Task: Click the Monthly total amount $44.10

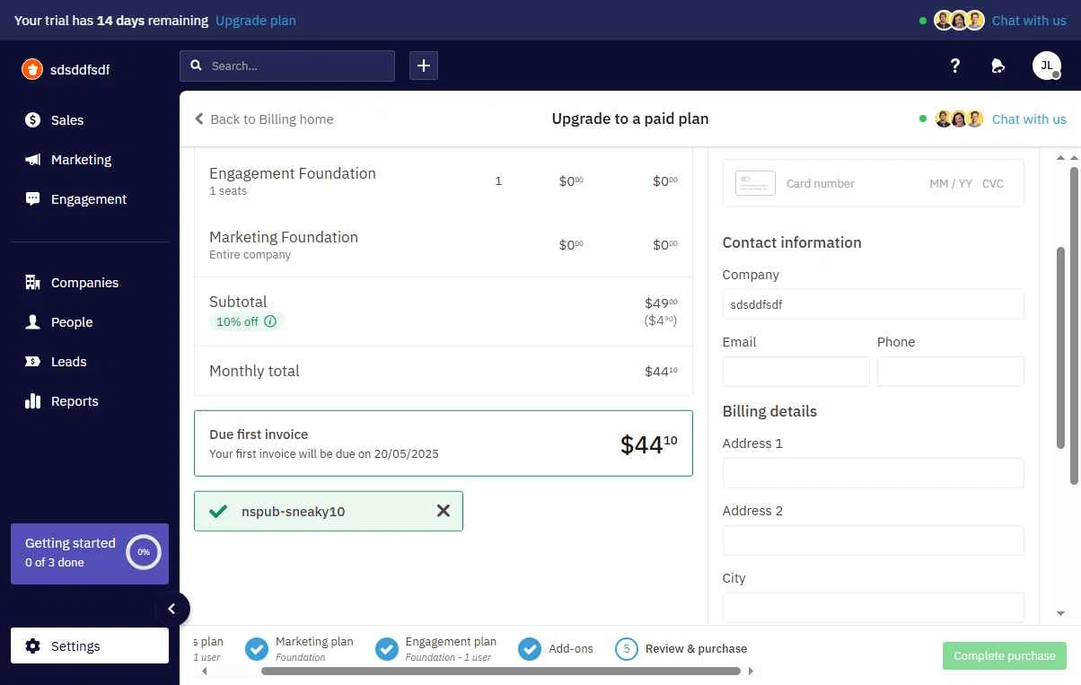Action: 661,371
